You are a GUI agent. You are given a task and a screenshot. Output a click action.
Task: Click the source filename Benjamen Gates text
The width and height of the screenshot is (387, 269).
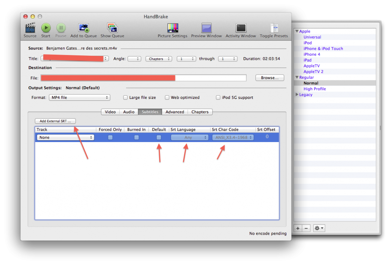point(82,48)
